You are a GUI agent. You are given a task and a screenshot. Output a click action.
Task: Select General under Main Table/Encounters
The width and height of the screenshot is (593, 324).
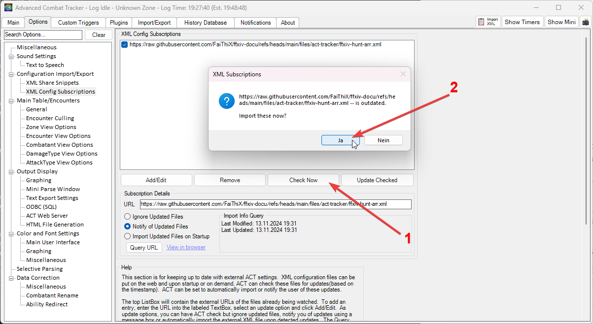click(36, 109)
